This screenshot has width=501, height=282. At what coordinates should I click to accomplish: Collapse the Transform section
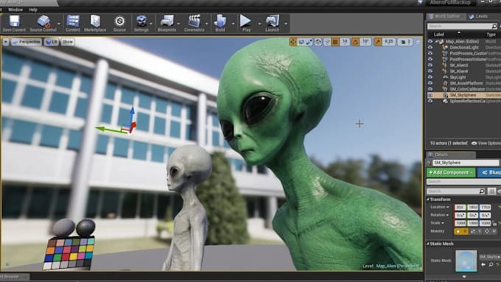(x=429, y=200)
